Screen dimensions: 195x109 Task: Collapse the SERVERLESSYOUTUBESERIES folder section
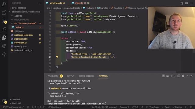pos(26,12)
